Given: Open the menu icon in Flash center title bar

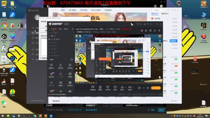Looking at the screenshot, I should (168, 10).
